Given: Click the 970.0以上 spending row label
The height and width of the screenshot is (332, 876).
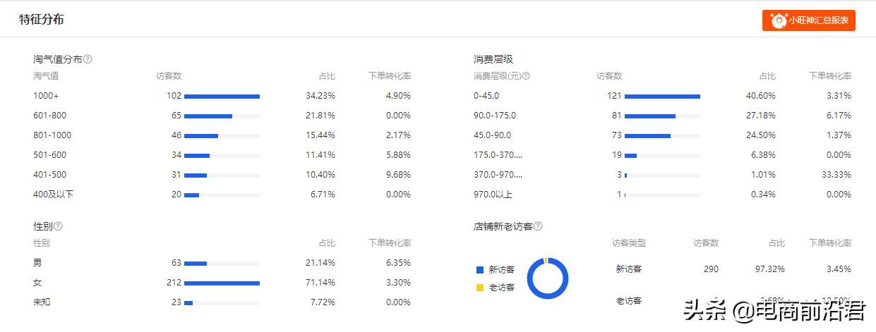Looking at the screenshot, I should 493,195.
